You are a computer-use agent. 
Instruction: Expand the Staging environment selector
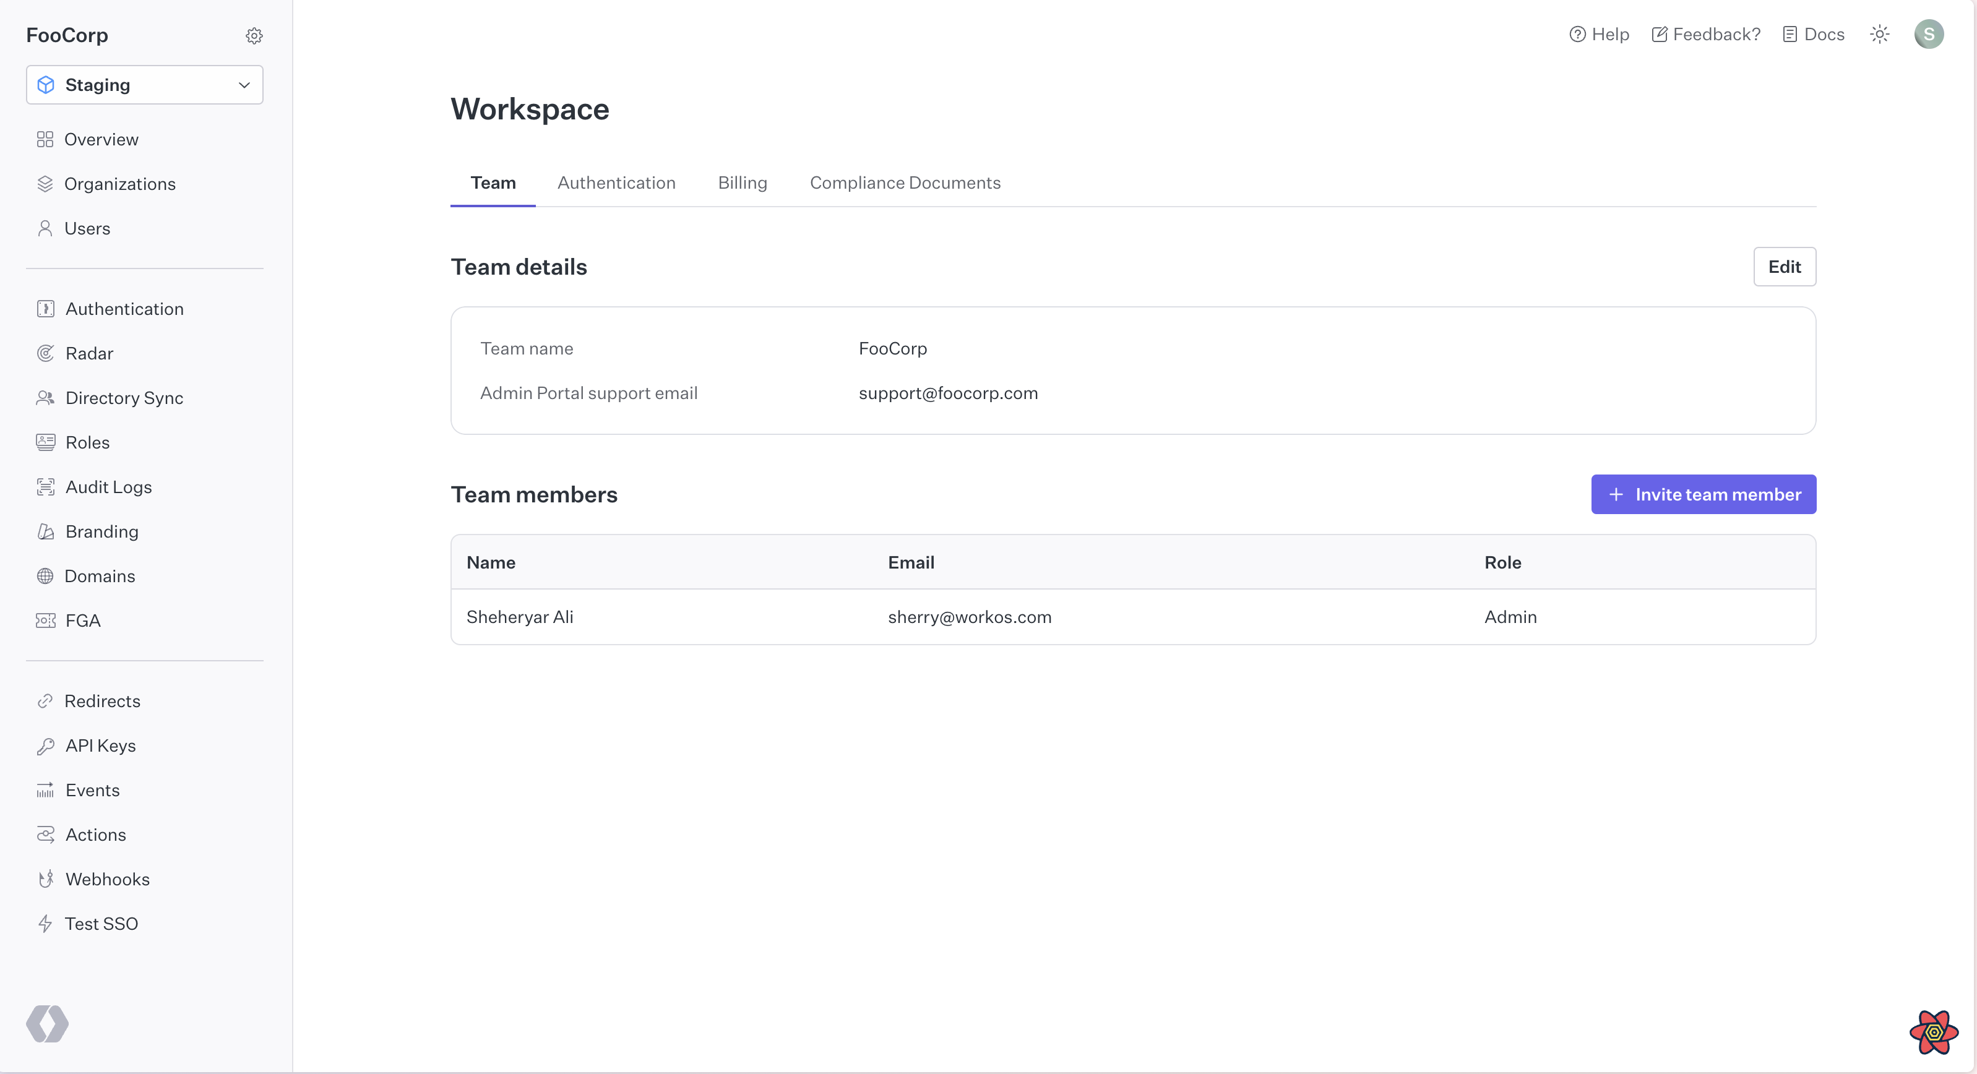pos(144,84)
